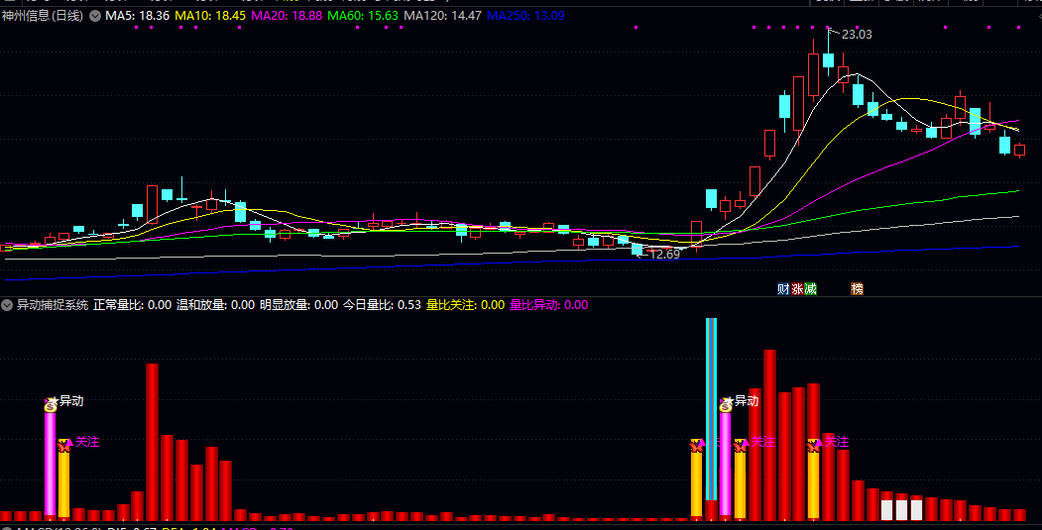Click the money bag icon beside cyan bar
The height and width of the screenshot is (530, 1042).
click(726, 404)
